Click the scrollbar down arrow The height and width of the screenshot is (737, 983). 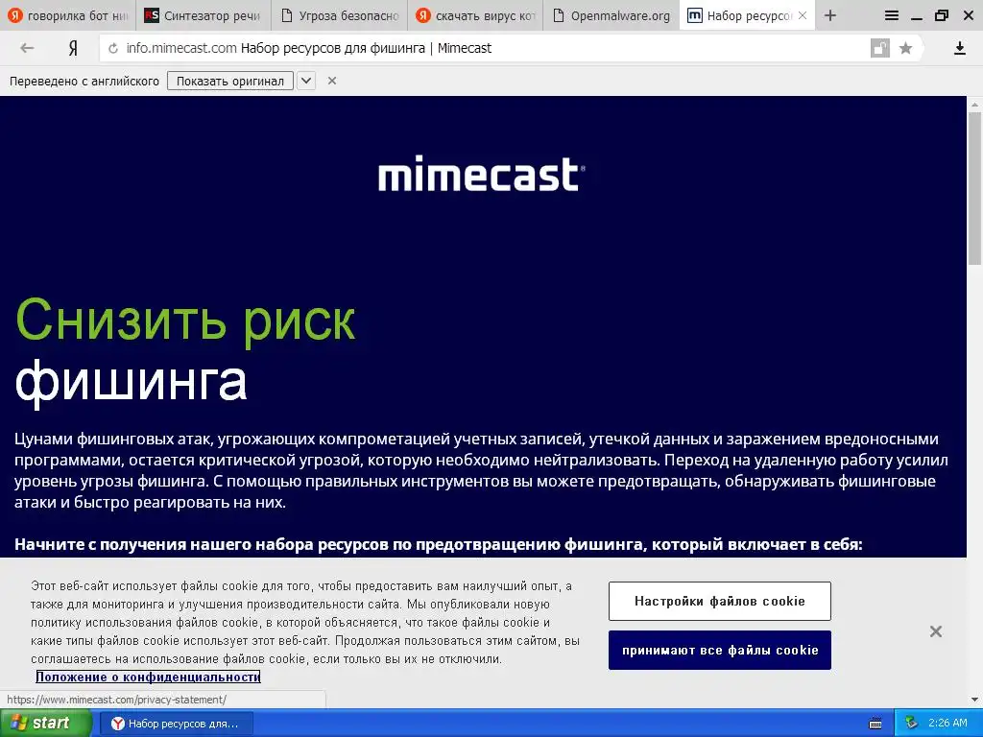(974, 700)
